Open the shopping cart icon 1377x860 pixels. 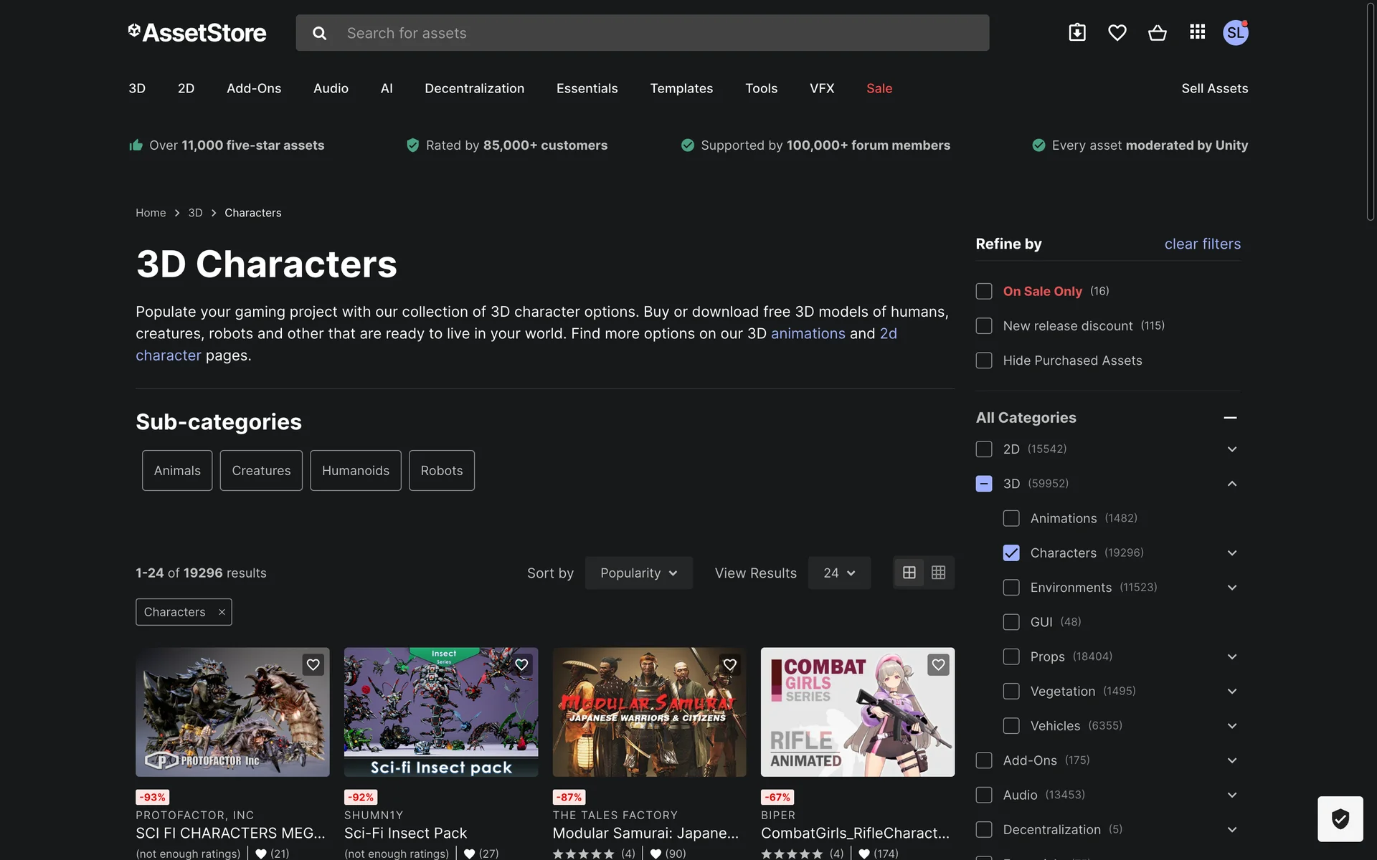[1157, 32]
